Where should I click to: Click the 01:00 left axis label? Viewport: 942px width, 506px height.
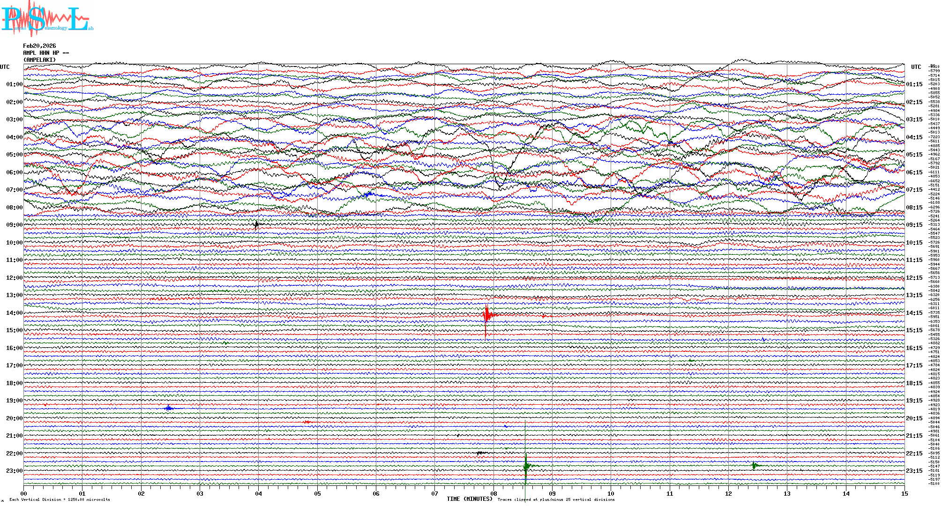click(x=14, y=84)
